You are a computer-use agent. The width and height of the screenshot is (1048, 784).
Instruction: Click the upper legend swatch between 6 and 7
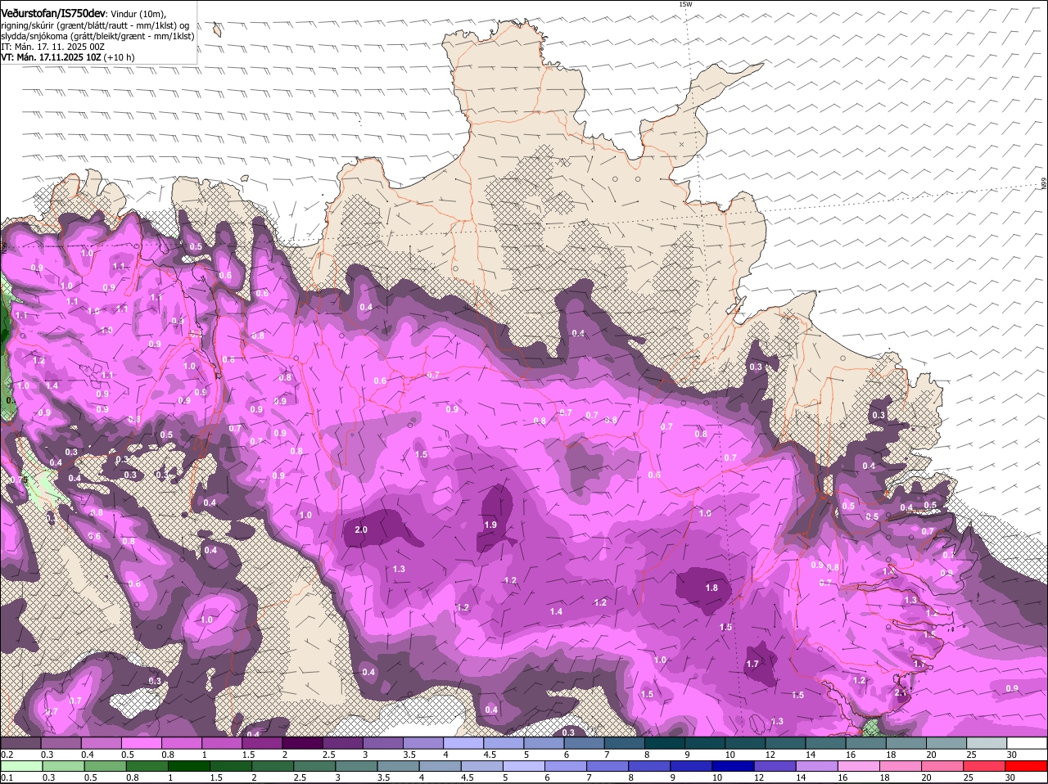(x=585, y=743)
